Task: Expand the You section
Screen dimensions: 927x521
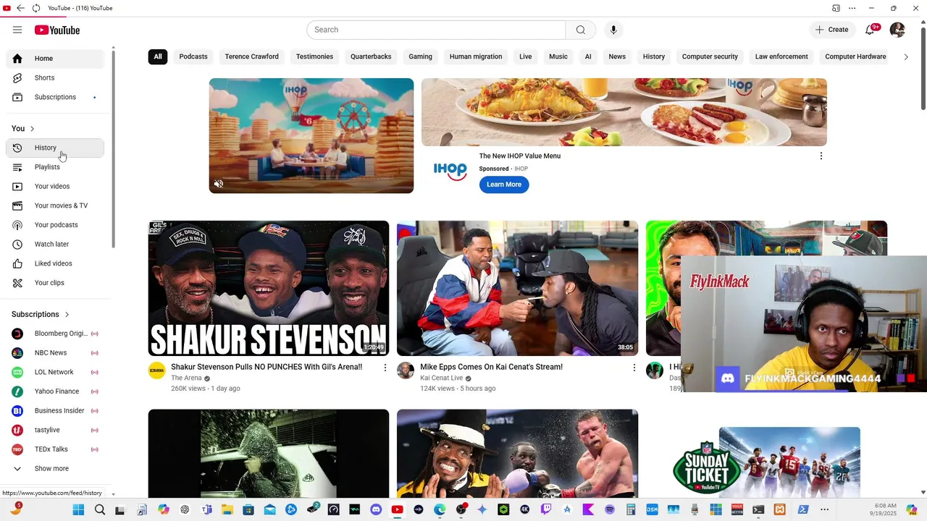Action: click(23, 129)
